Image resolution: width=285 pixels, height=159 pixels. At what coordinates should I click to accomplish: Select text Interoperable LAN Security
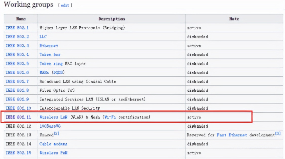pos(70,108)
